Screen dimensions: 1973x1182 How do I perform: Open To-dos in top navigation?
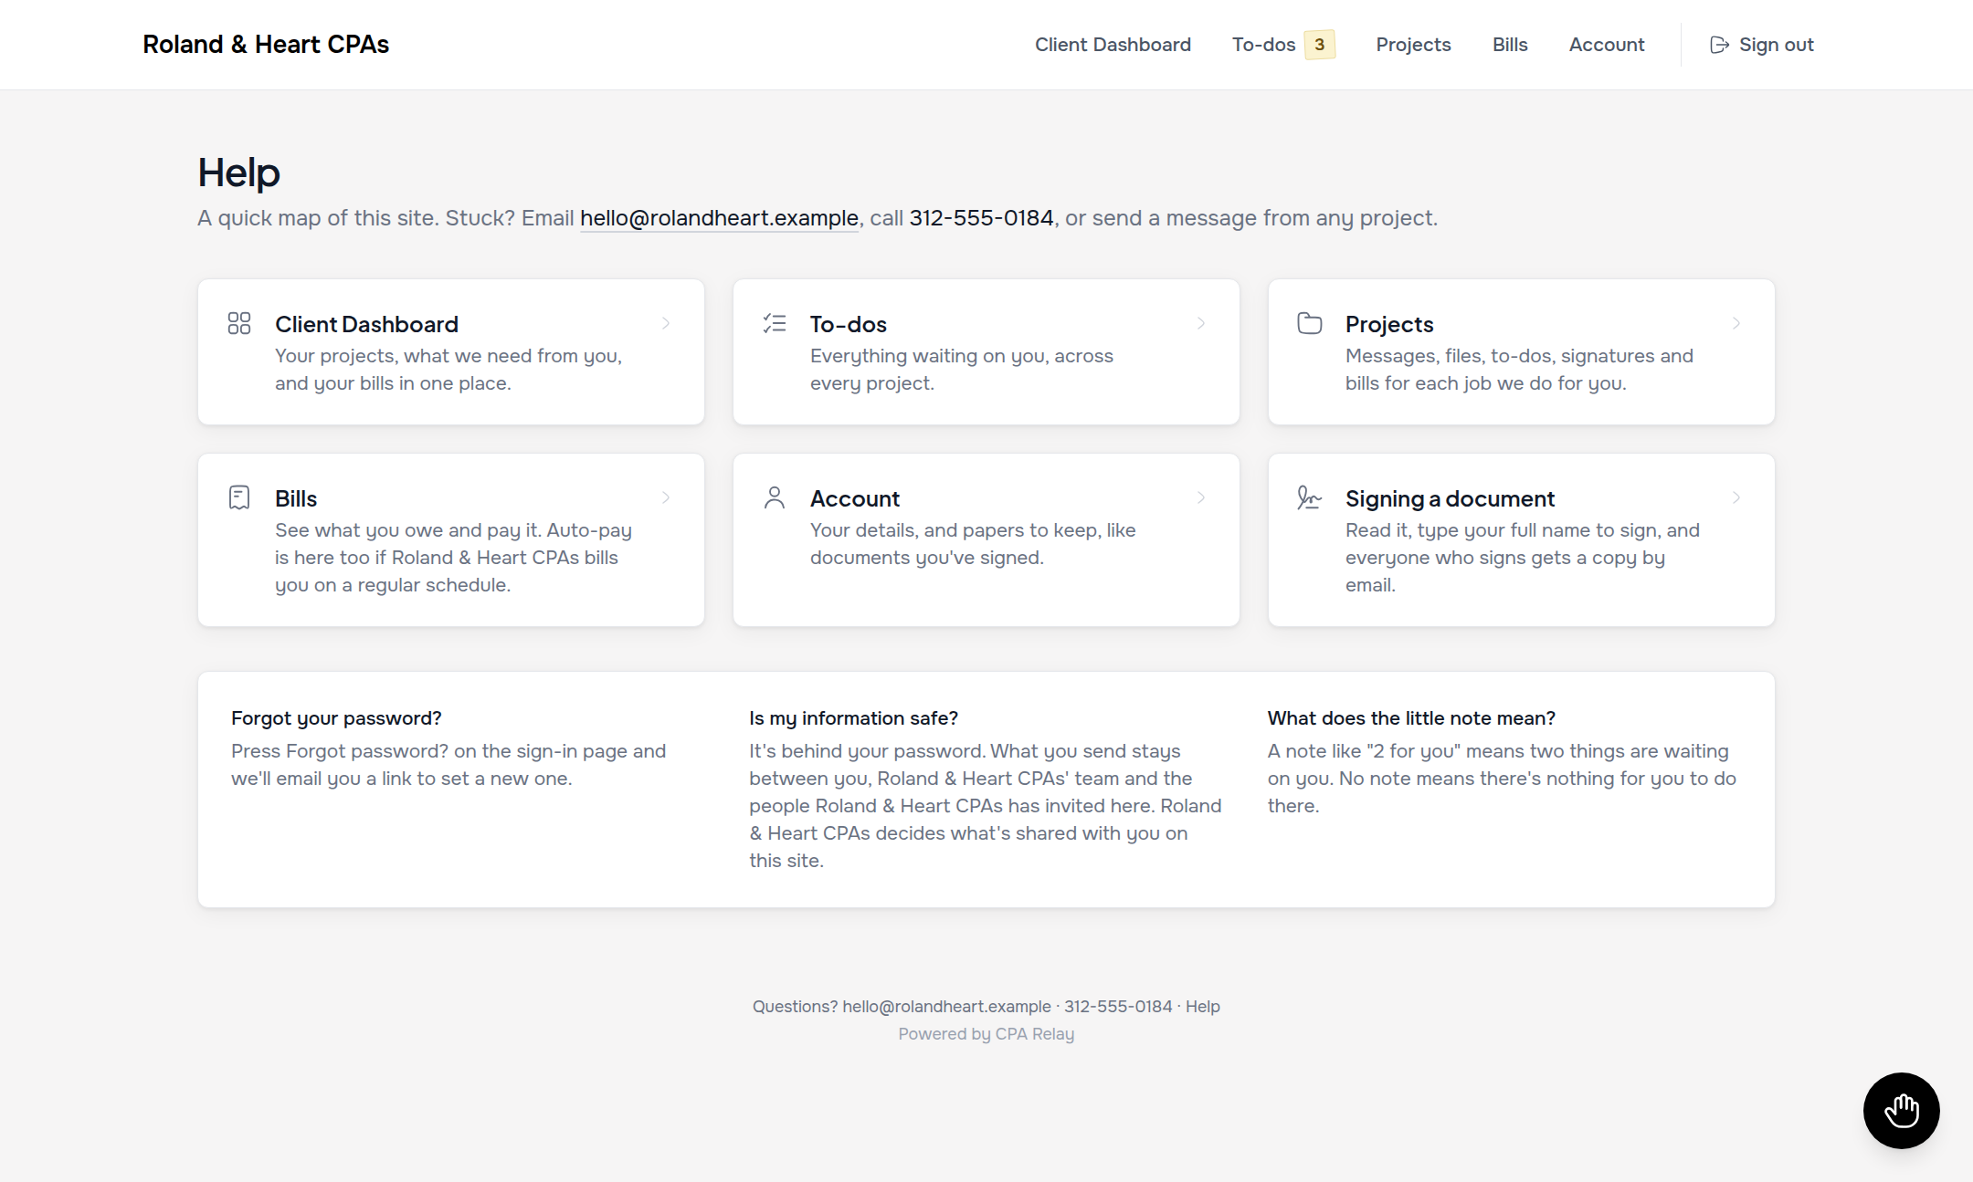pyautogui.click(x=1263, y=45)
